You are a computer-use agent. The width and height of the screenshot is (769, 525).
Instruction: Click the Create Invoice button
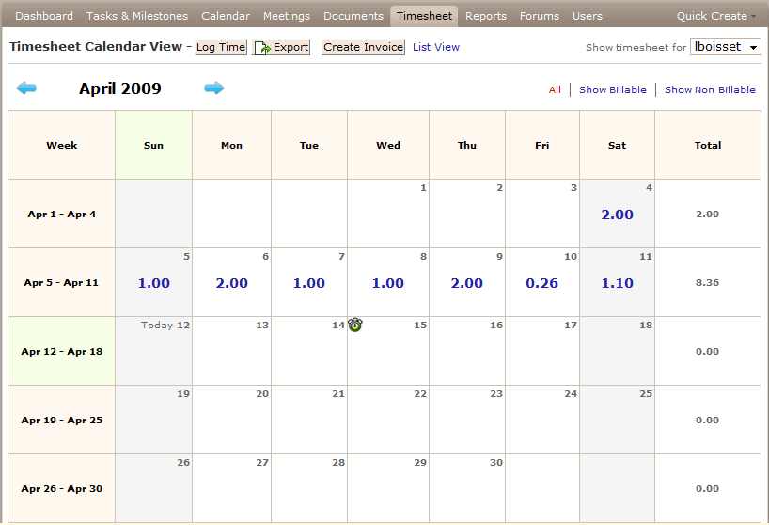pyautogui.click(x=363, y=47)
